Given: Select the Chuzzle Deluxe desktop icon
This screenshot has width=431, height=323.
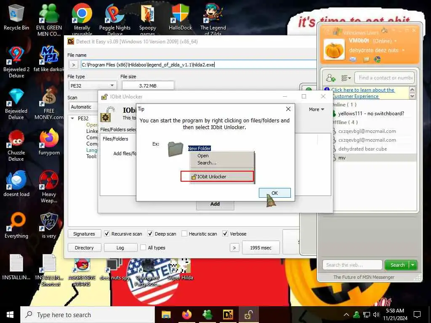Looking at the screenshot, I should (16, 145).
